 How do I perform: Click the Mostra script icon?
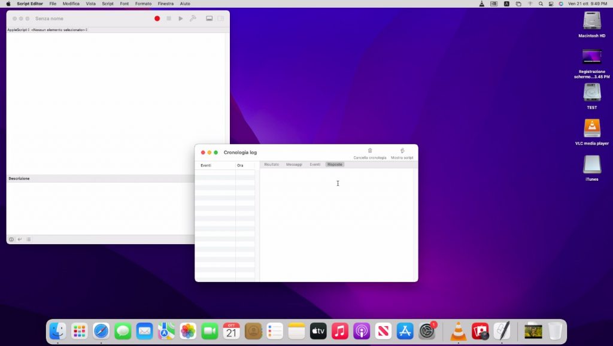point(402,151)
